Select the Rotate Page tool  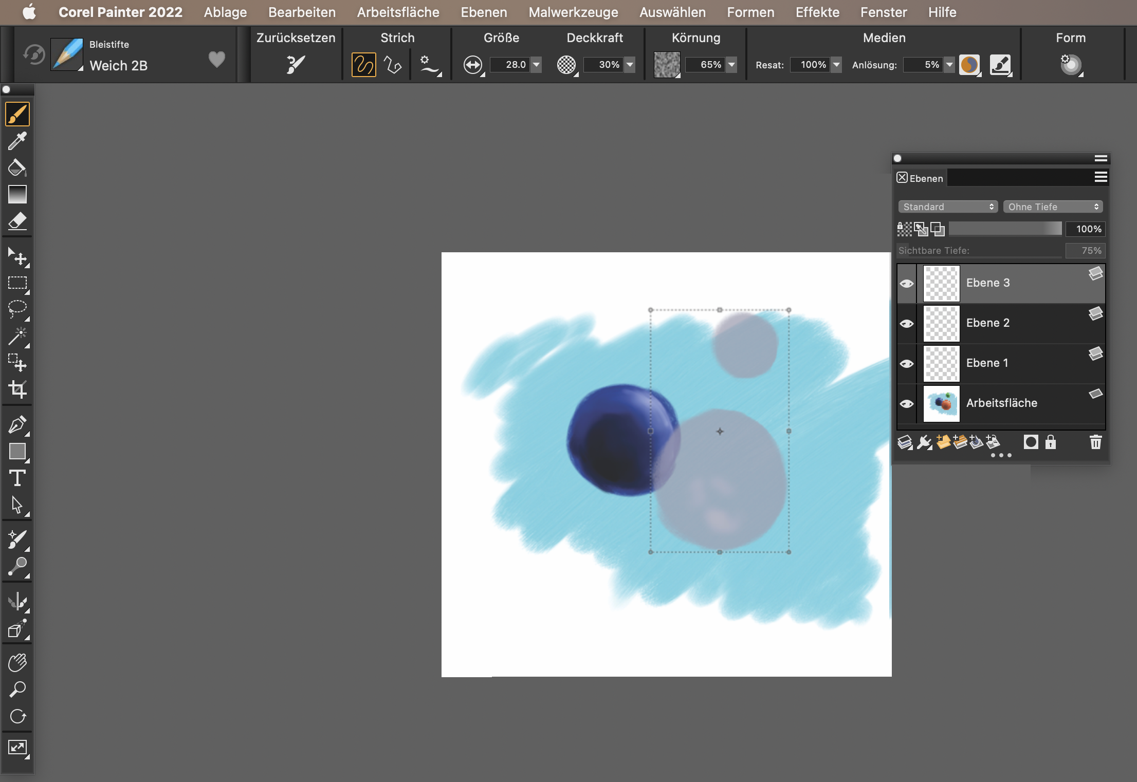17,716
